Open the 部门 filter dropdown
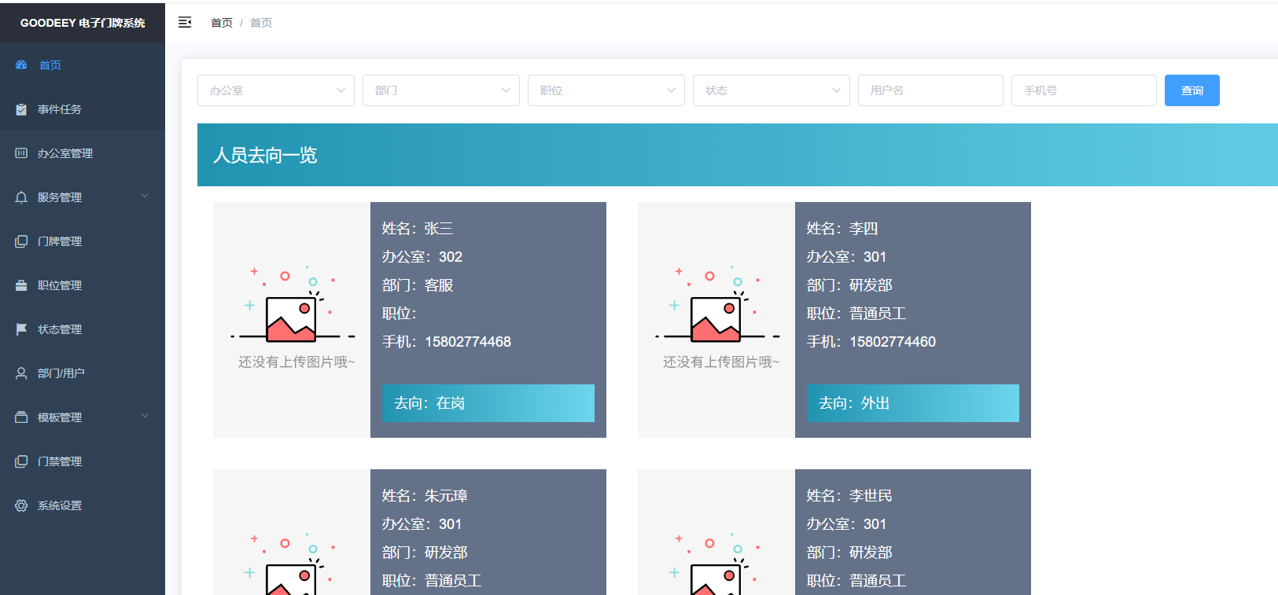1278x595 pixels. click(440, 90)
